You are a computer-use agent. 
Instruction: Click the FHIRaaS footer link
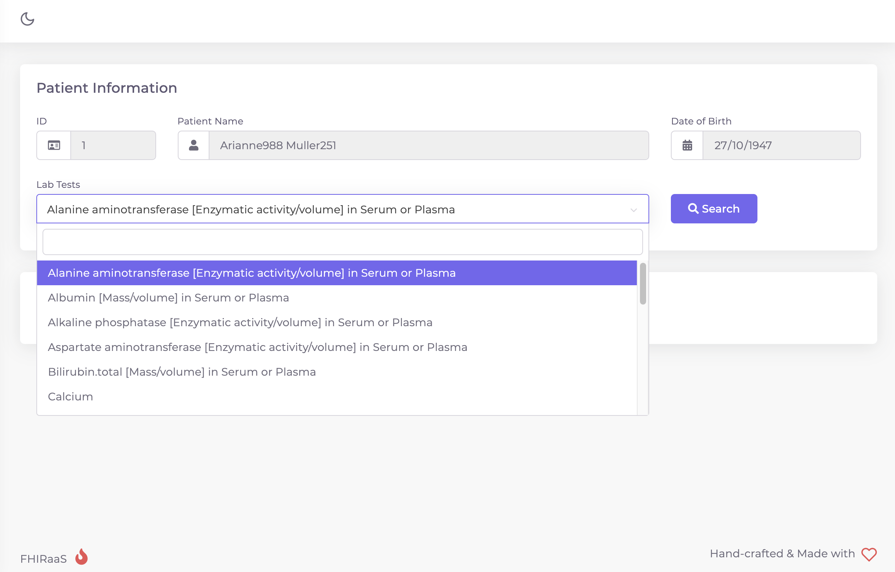point(44,559)
